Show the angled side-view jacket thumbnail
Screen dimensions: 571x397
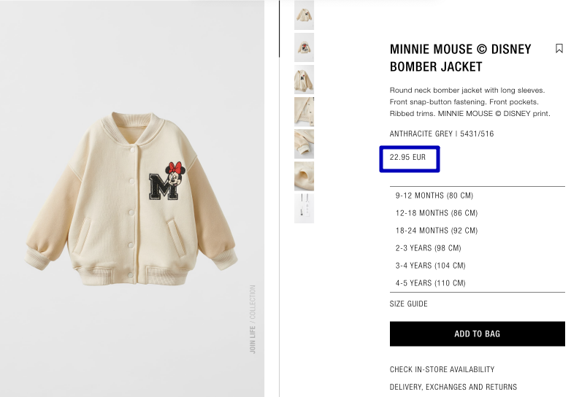tap(304, 80)
